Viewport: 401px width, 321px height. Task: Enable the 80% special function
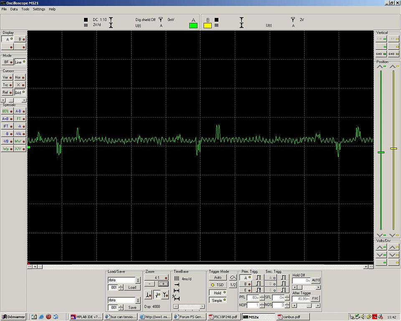[8, 111]
